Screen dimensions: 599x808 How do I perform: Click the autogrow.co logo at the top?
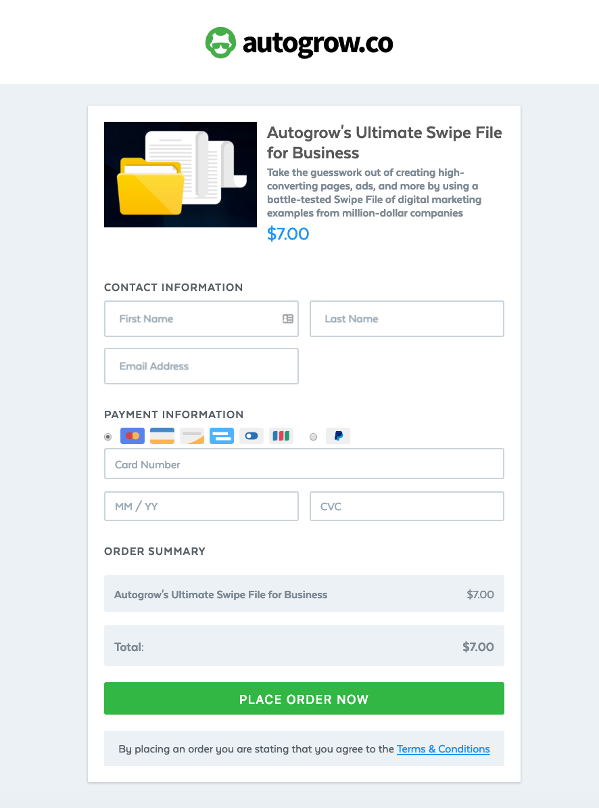pos(299,42)
